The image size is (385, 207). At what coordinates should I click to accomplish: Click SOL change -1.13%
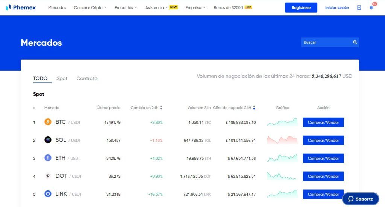click(x=156, y=140)
